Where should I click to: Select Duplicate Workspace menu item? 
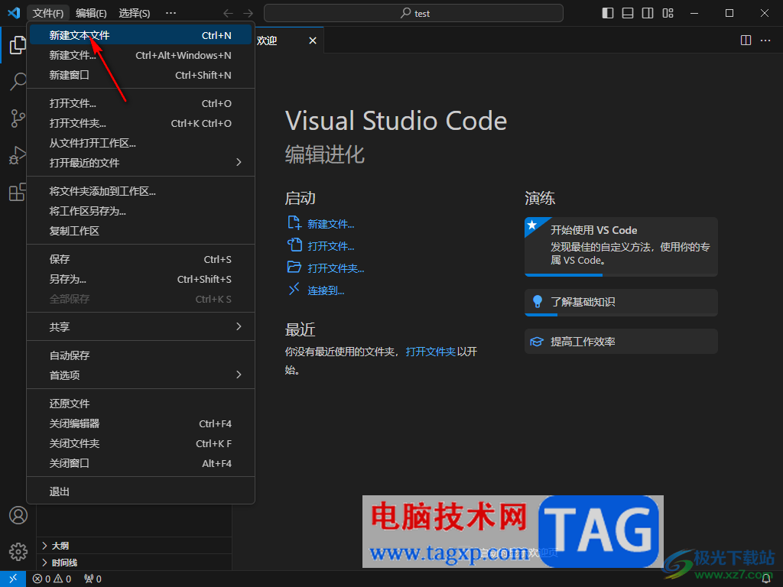click(x=141, y=231)
